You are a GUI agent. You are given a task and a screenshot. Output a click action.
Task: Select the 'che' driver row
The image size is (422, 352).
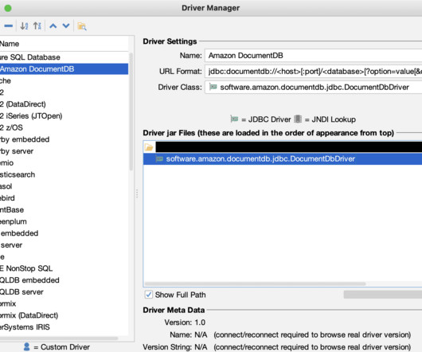(x=64, y=80)
